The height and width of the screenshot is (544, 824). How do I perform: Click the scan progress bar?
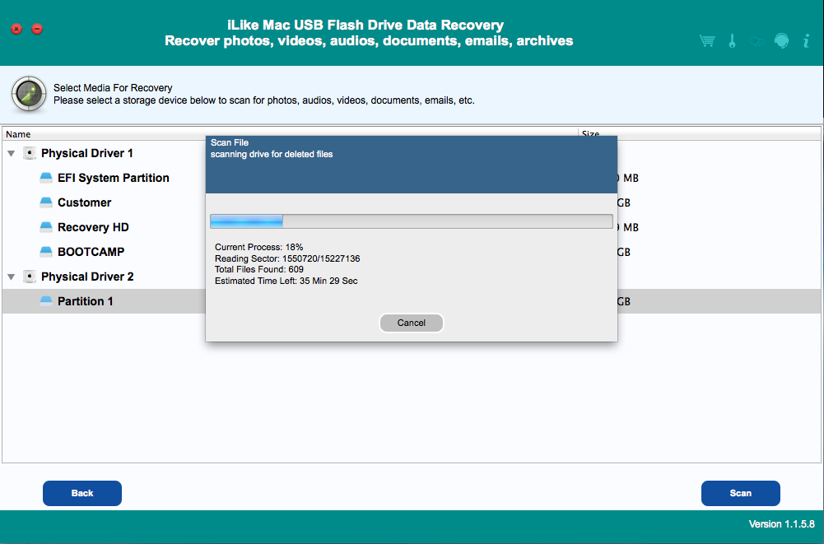(412, 221)
